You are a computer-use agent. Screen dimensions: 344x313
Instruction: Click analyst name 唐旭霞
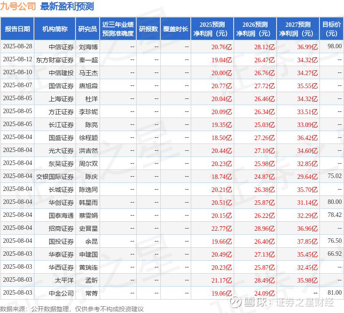tap(88, 86)
